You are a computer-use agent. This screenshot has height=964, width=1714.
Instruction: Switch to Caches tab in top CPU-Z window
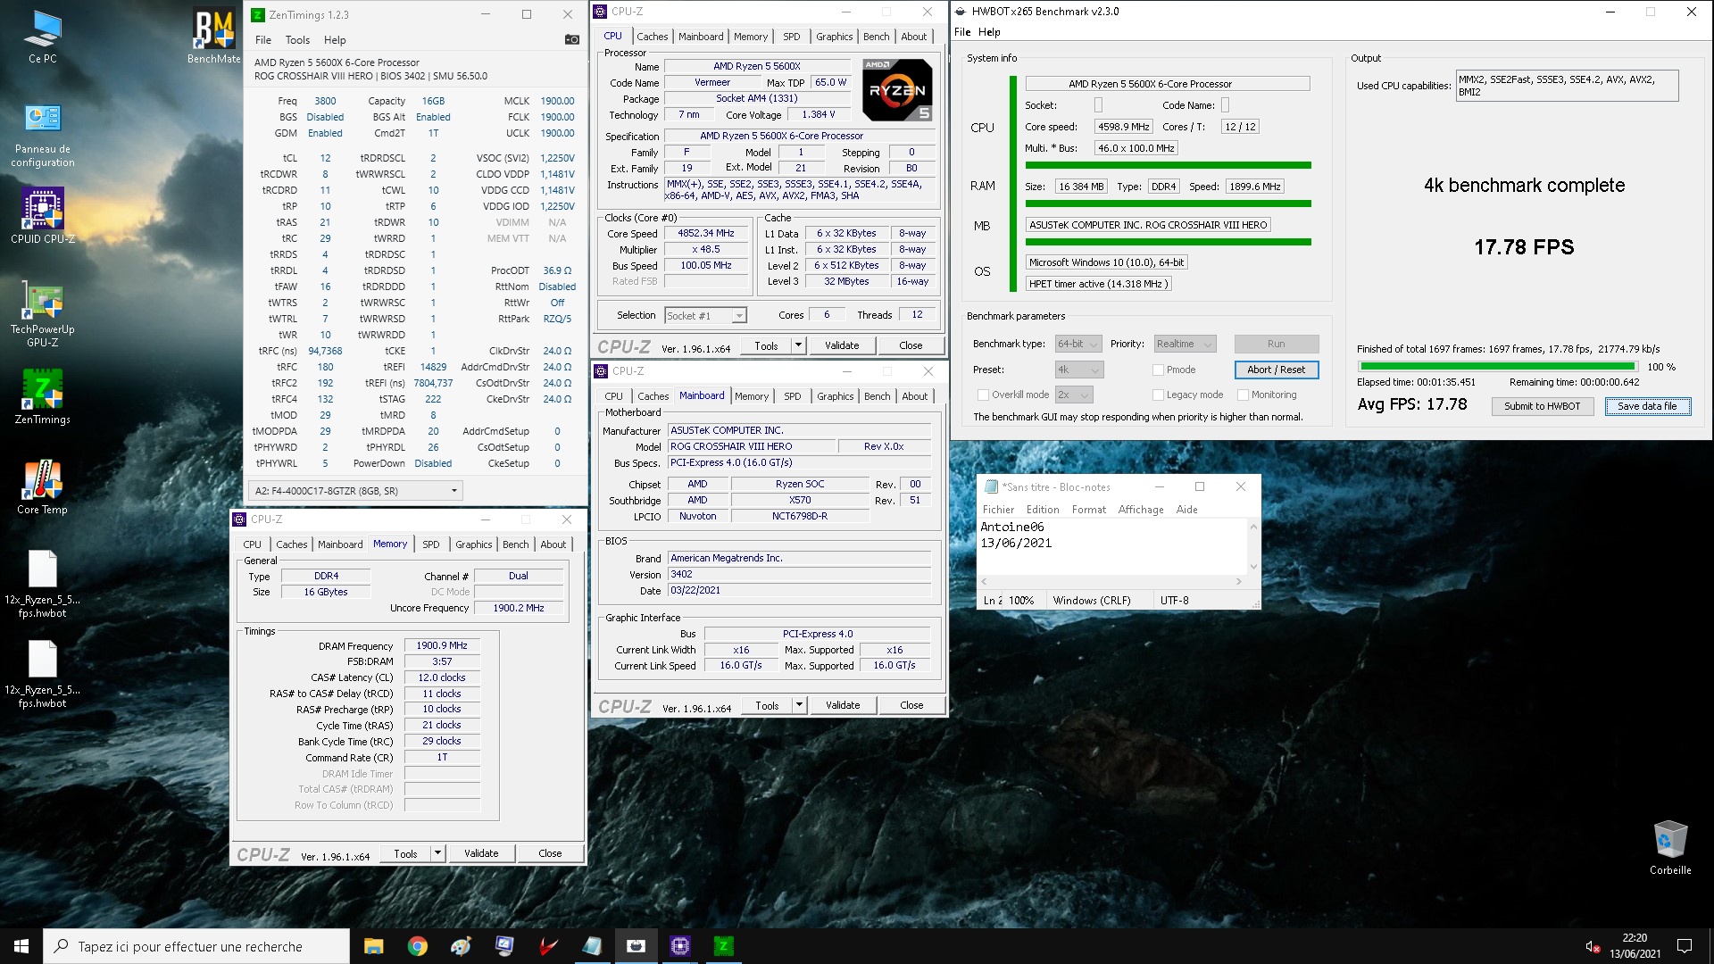tap(652, 37)
